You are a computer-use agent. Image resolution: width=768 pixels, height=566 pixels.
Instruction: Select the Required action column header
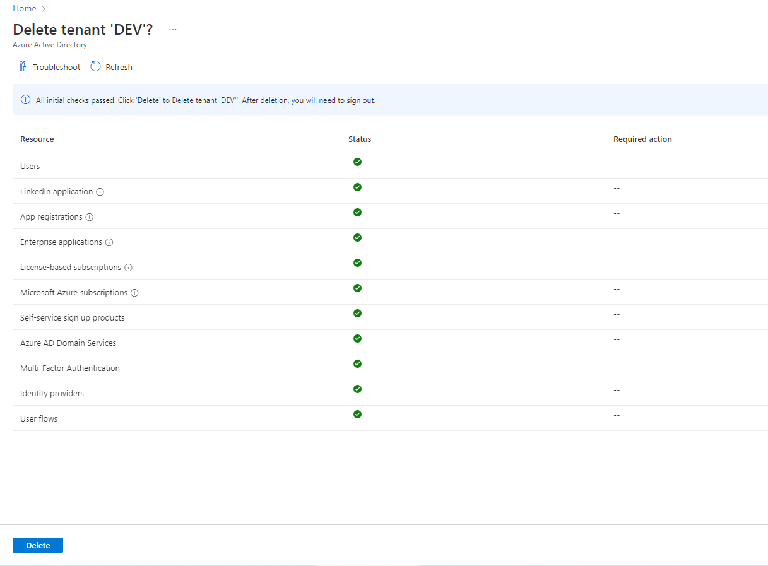tap(642, 139)
